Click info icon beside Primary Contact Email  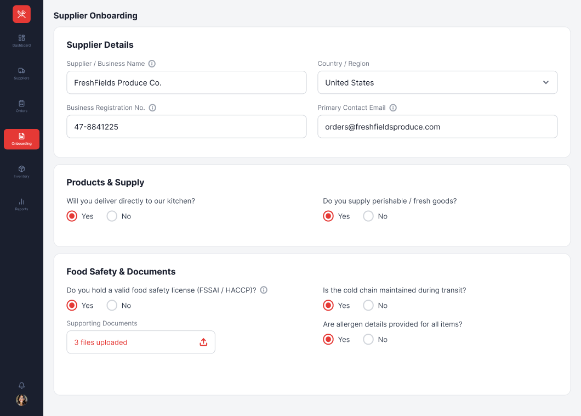pos(393,108)
